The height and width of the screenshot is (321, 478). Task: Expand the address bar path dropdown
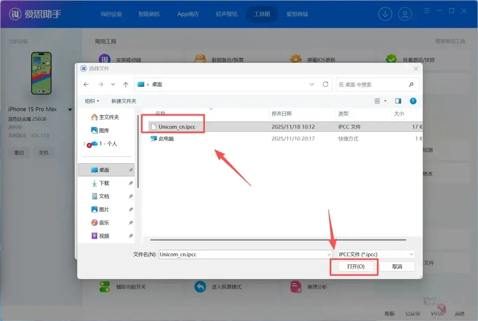point(312,84)
